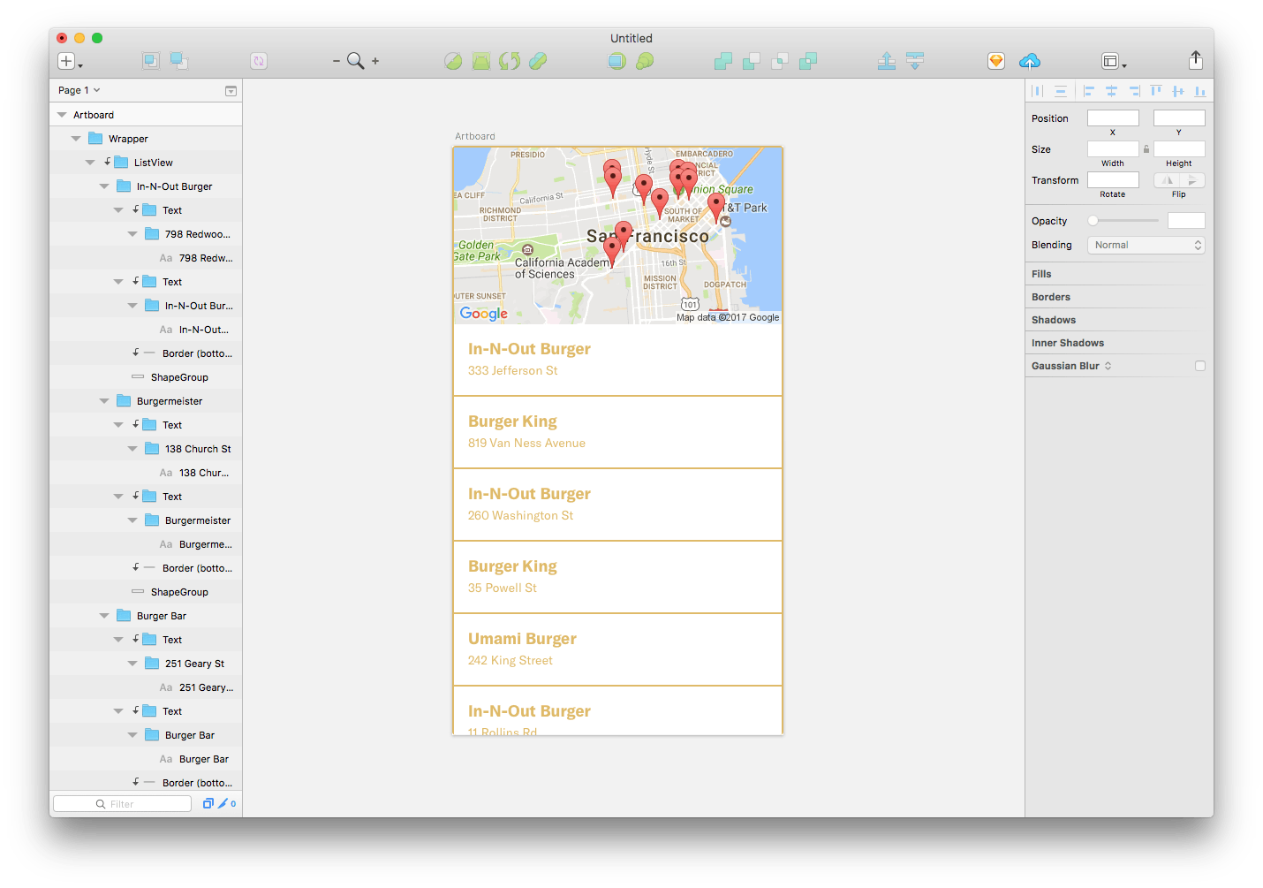The image size is (1263, 888).
Task: Click the Union boolean operation icon
Action: [723, 61]
